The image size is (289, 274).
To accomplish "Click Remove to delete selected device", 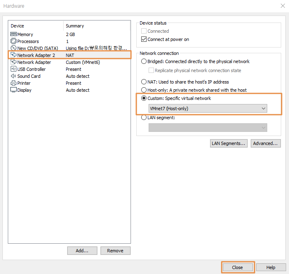I will 115,251.
